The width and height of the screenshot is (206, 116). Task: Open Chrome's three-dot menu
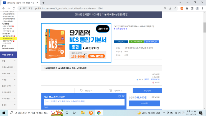[x=202, y=8]
